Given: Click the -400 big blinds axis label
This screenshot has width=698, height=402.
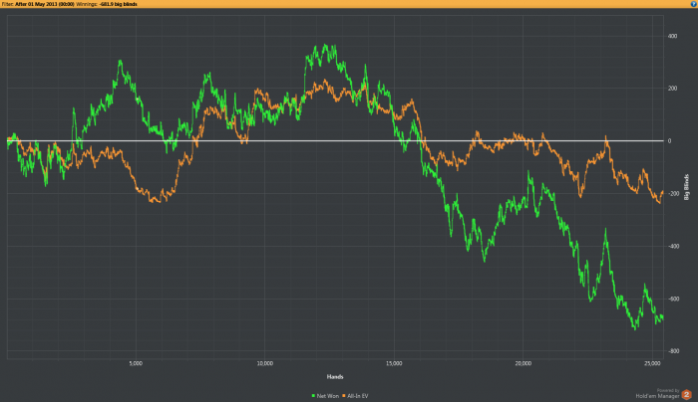Looking at the screenshot, I should (672, 246).
